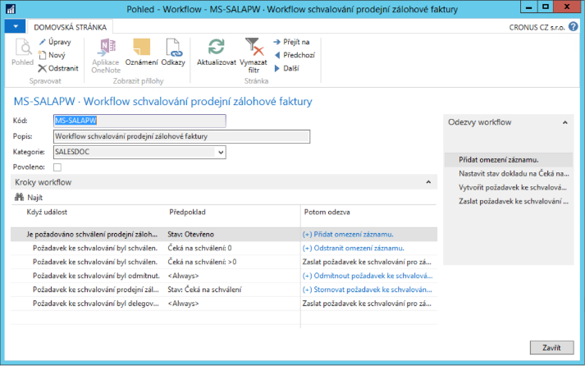Open the Oznámení notes icon

141,48
